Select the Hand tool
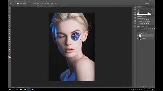 (10, 49)
